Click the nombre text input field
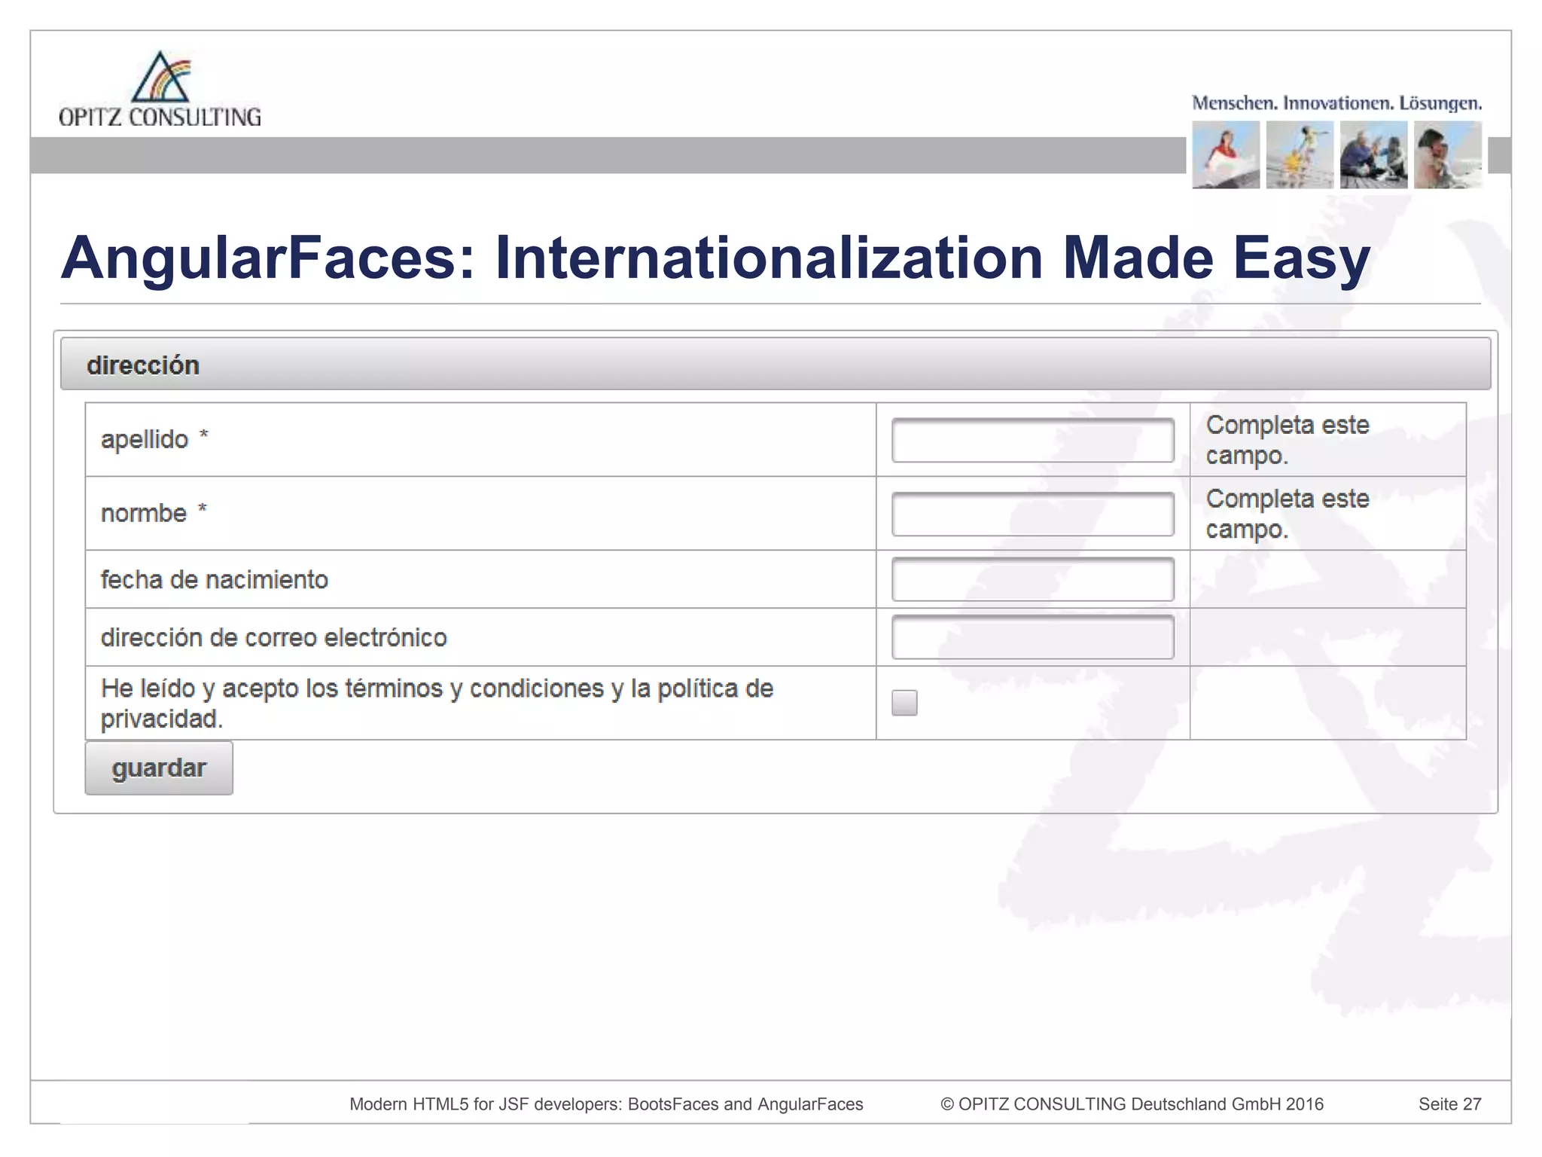The height and width of the screenshot is (1157, 1542). 1032,514
